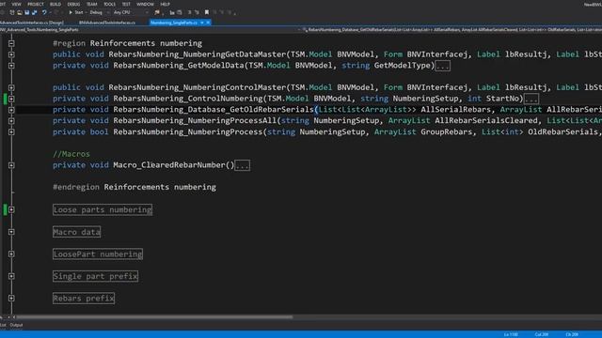Click the New Project toolbar icon

pos(12,12)
